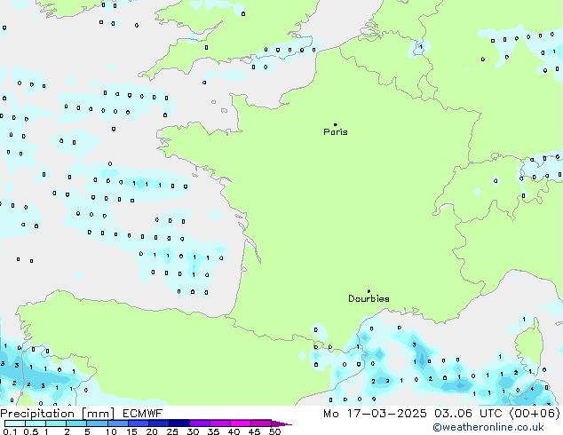This screenshot has height=435, width=563.
Task: Click the "35" legend value
Action: click(x=213, y=431)
